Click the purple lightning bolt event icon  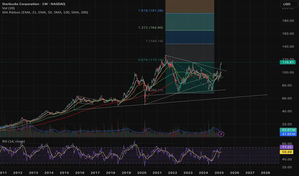click(221, 134)
